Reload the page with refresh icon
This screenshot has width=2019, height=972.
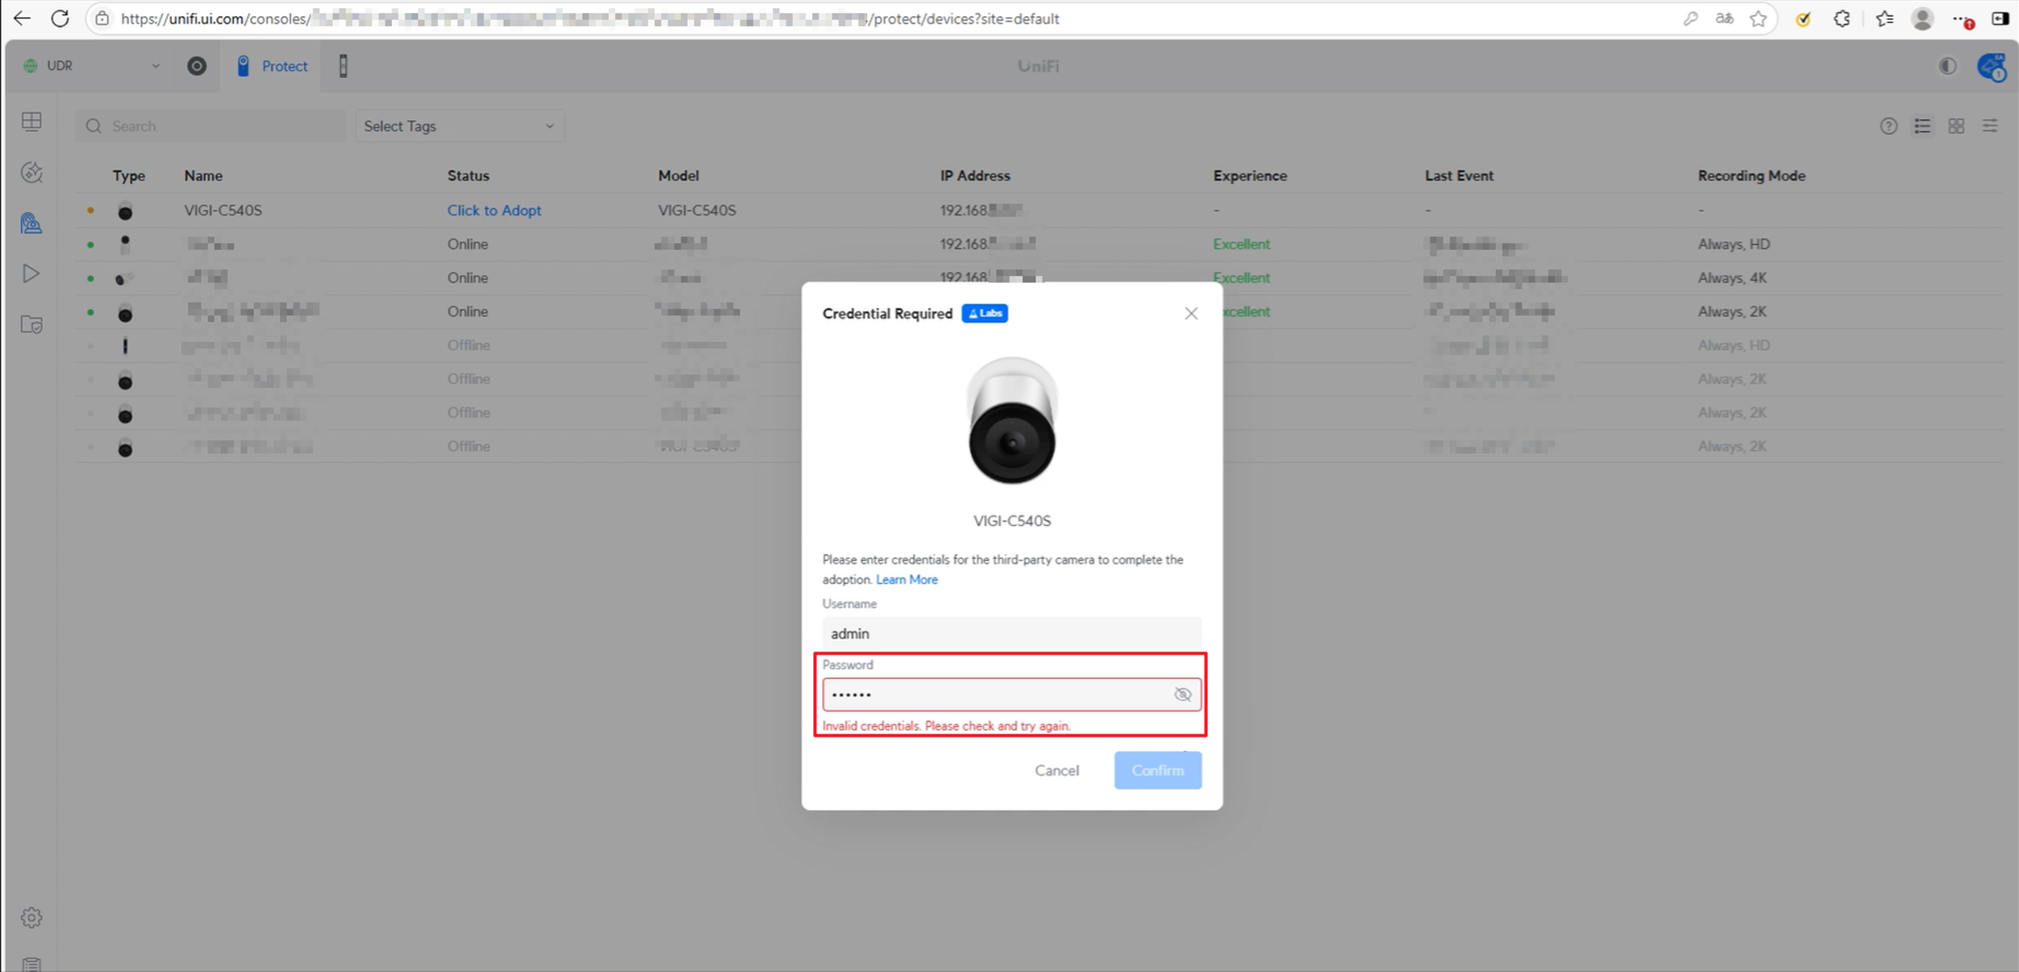60,18
